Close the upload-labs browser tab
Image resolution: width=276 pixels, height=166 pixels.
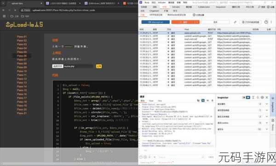pos(41,3)
